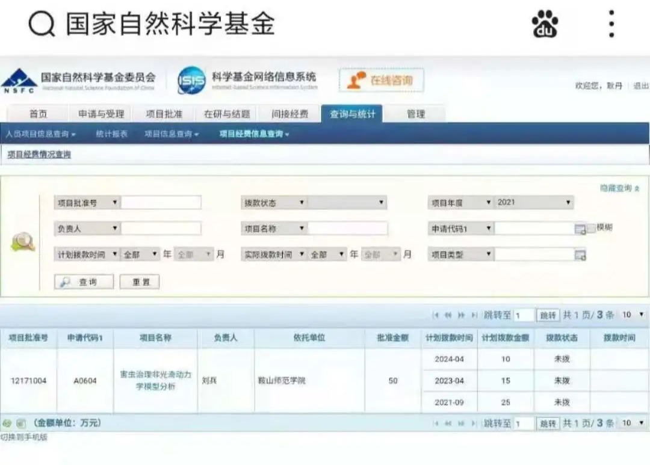Open the three-dot overflow menu
Screen dimensions: 650x465
click(x=611, y=24)
